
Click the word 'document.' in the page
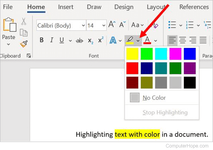point(191,134)
